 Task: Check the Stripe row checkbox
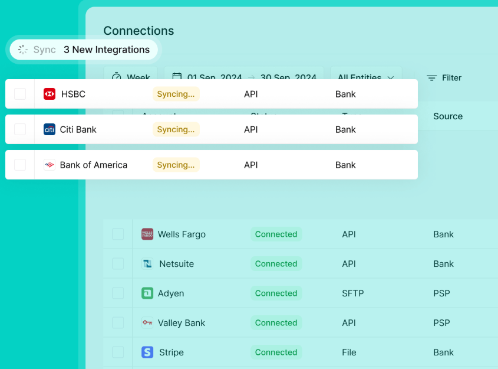pos(118,352)
